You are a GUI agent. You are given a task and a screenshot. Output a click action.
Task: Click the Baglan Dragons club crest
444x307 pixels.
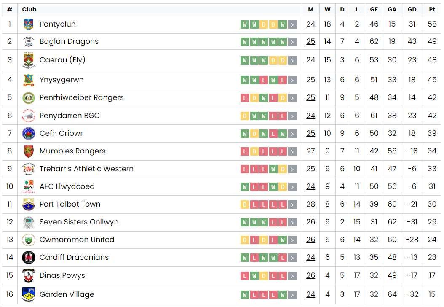[x=29, y=42]
